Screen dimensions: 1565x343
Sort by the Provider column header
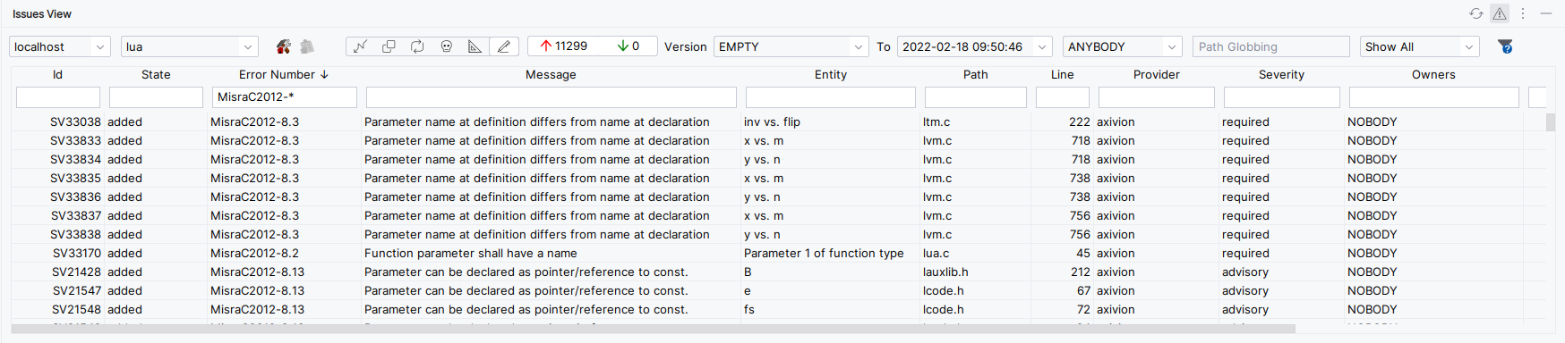pyautogui.click(x=1157, y=74)
